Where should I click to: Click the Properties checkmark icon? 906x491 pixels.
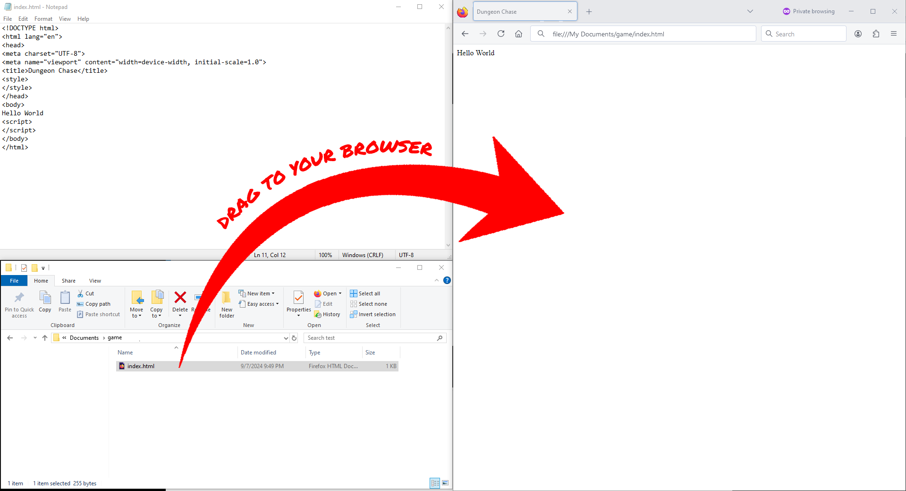[x=298, y=297]
